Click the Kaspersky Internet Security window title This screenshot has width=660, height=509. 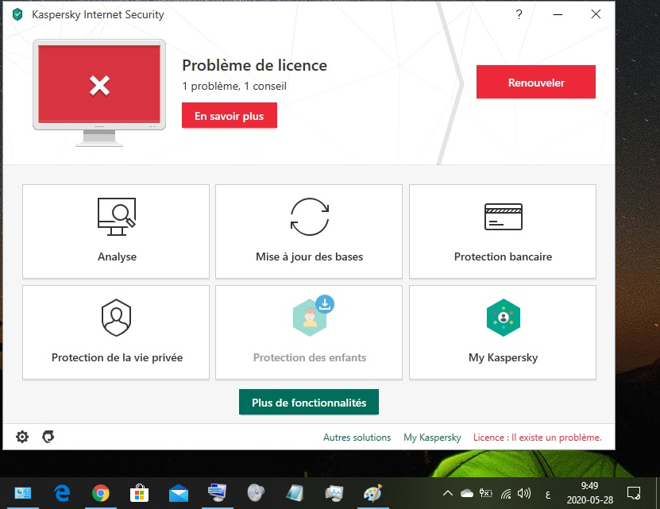click(x=98, y=15)
